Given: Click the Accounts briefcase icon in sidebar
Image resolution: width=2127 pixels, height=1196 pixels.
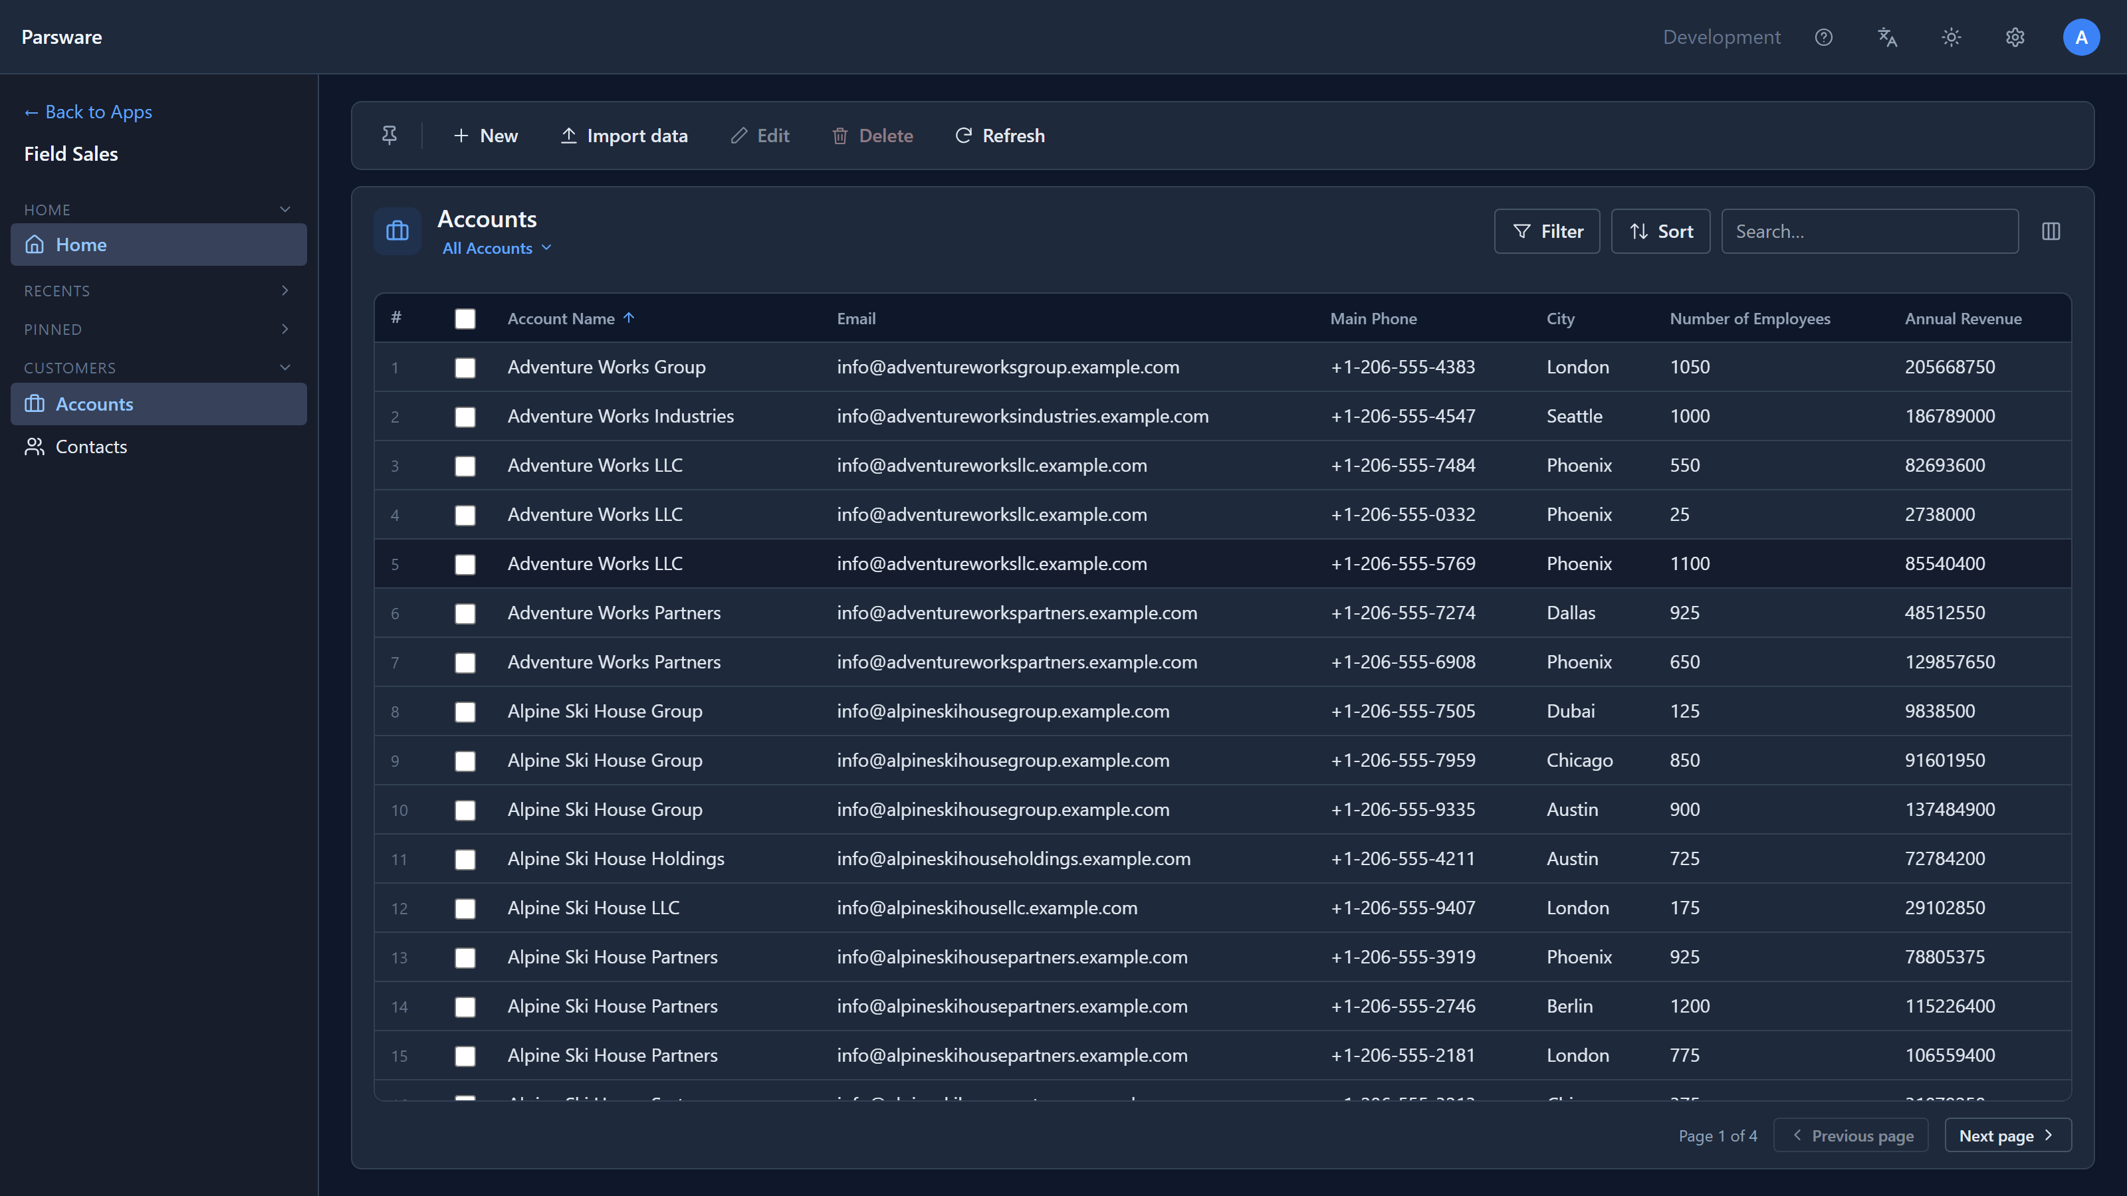Looking at the screenshot, I should pos(35,403).
